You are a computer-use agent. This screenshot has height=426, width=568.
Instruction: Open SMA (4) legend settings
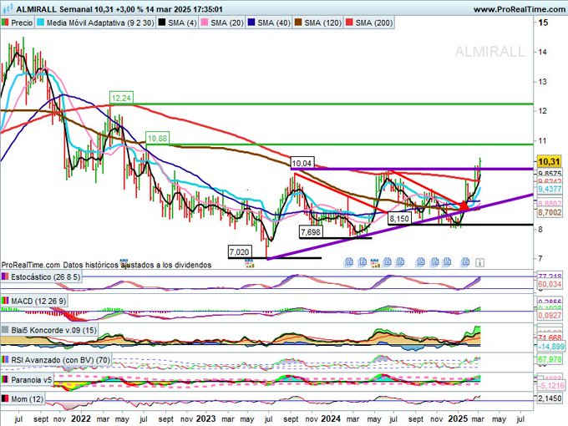coord(177,23)
